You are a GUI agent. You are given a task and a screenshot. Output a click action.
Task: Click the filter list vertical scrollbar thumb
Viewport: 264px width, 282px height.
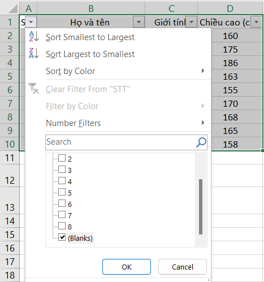pyautogui.click(x=201, y=207)
